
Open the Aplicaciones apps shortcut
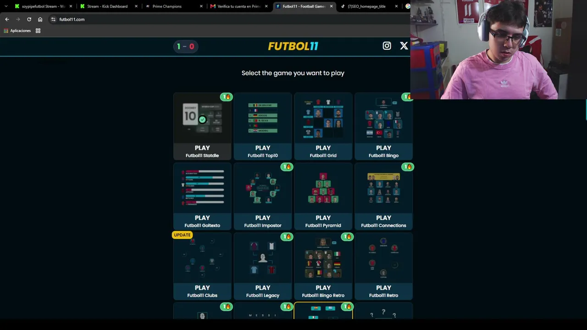tap(17, 31)
